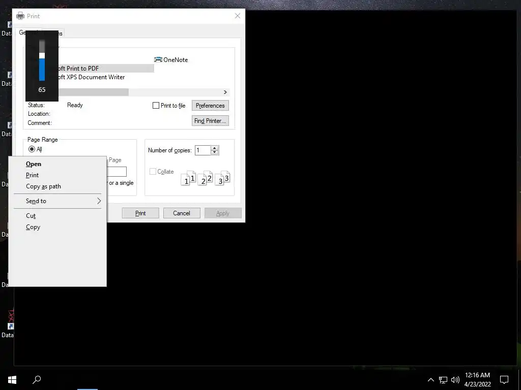The image size is (521, 390).
Task: Choose Copy from the context menu
Action: click(x=57, y=227)
